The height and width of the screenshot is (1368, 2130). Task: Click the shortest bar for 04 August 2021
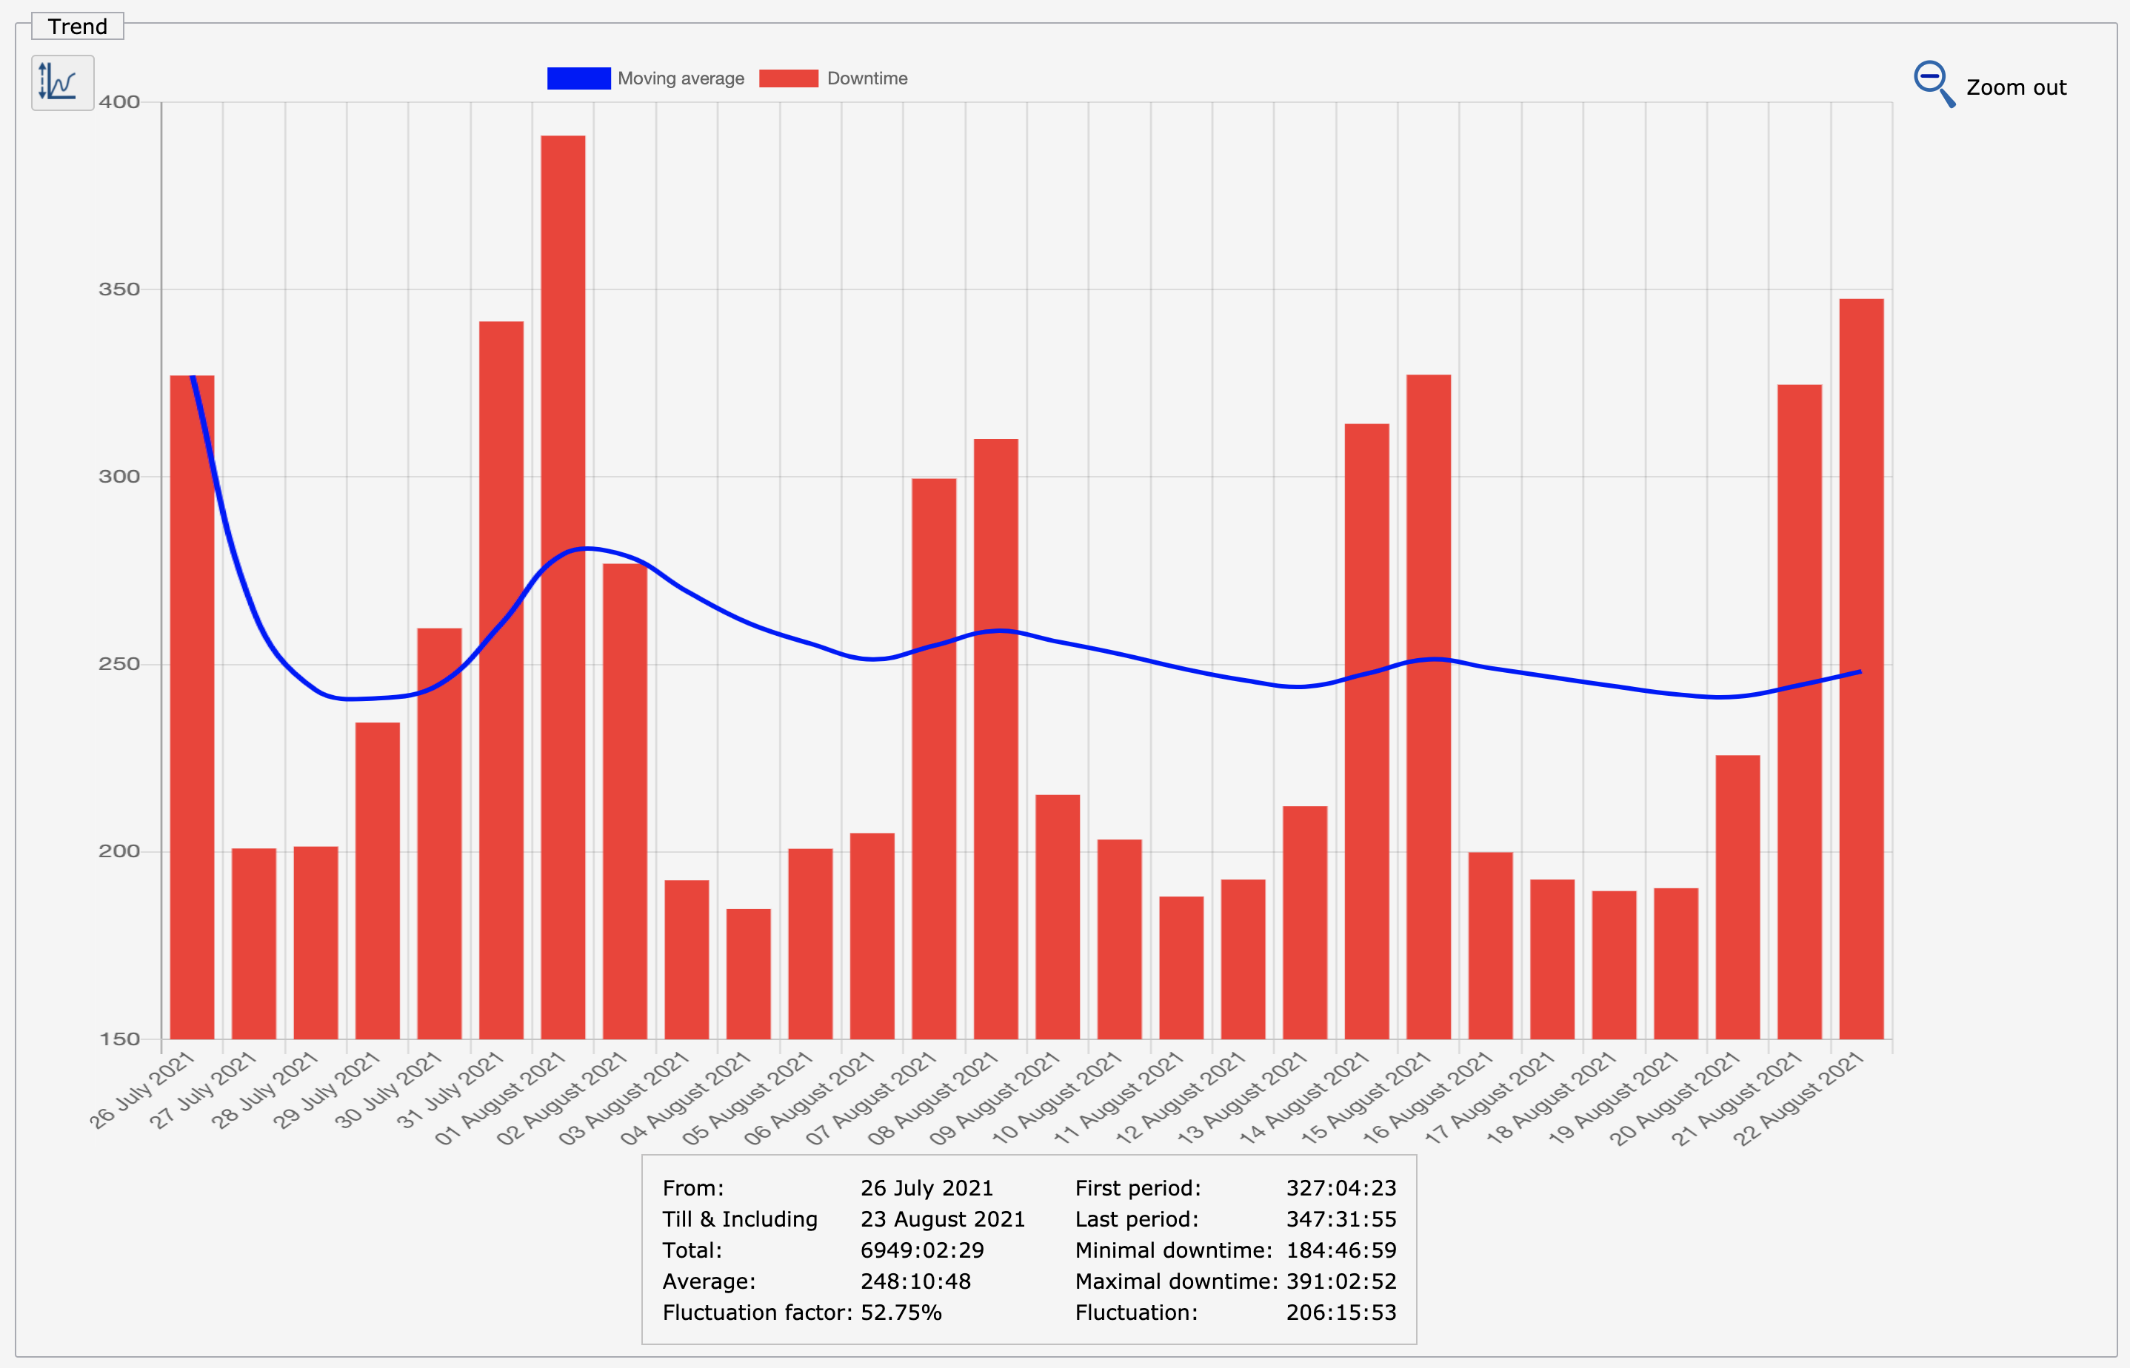click(x=748, y=973)
